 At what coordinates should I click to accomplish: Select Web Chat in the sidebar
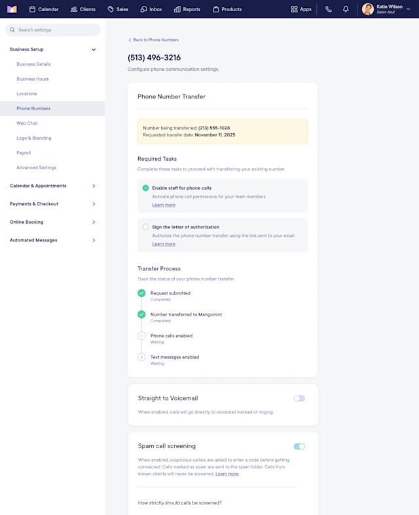click(27, 123)
